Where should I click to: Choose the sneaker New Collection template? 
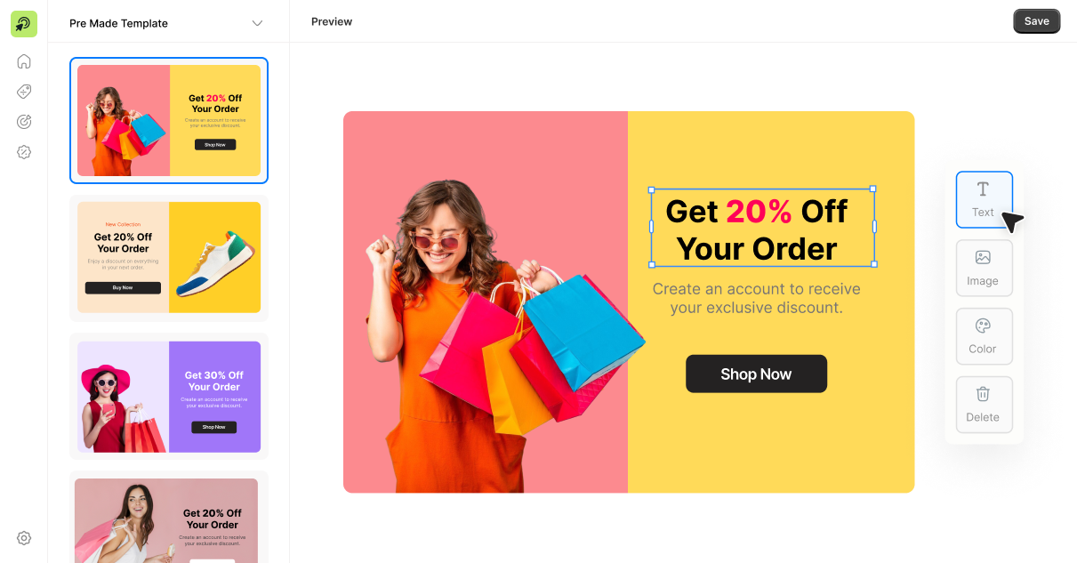169,258
